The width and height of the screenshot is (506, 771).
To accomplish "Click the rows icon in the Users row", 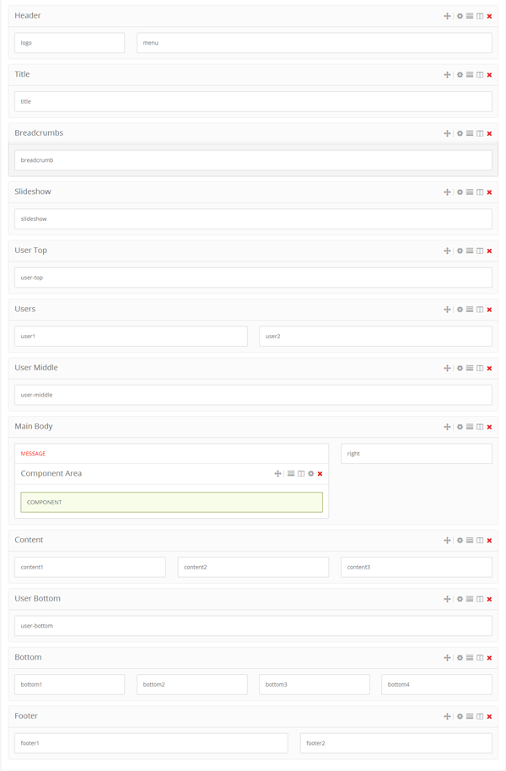I will click(470, 310).
